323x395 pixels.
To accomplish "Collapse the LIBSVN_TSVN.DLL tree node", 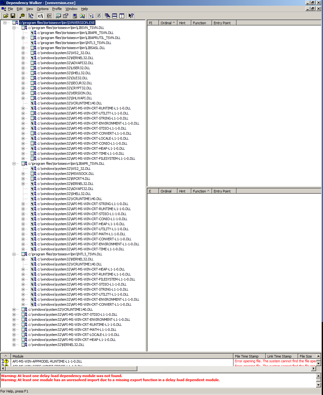I will [x=14, y=28].
